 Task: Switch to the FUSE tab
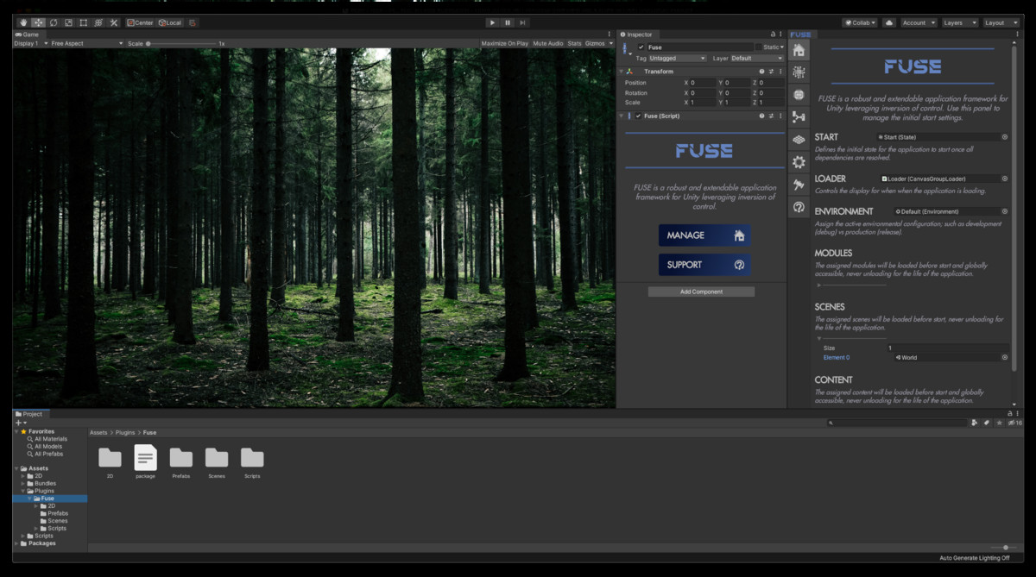pos(801,34)
